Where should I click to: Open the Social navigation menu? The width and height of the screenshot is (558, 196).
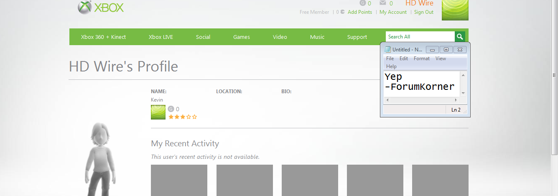point(203,37)
